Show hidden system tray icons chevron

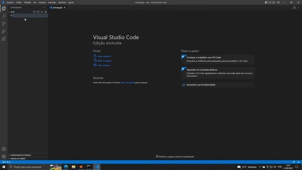pos(260,167)
